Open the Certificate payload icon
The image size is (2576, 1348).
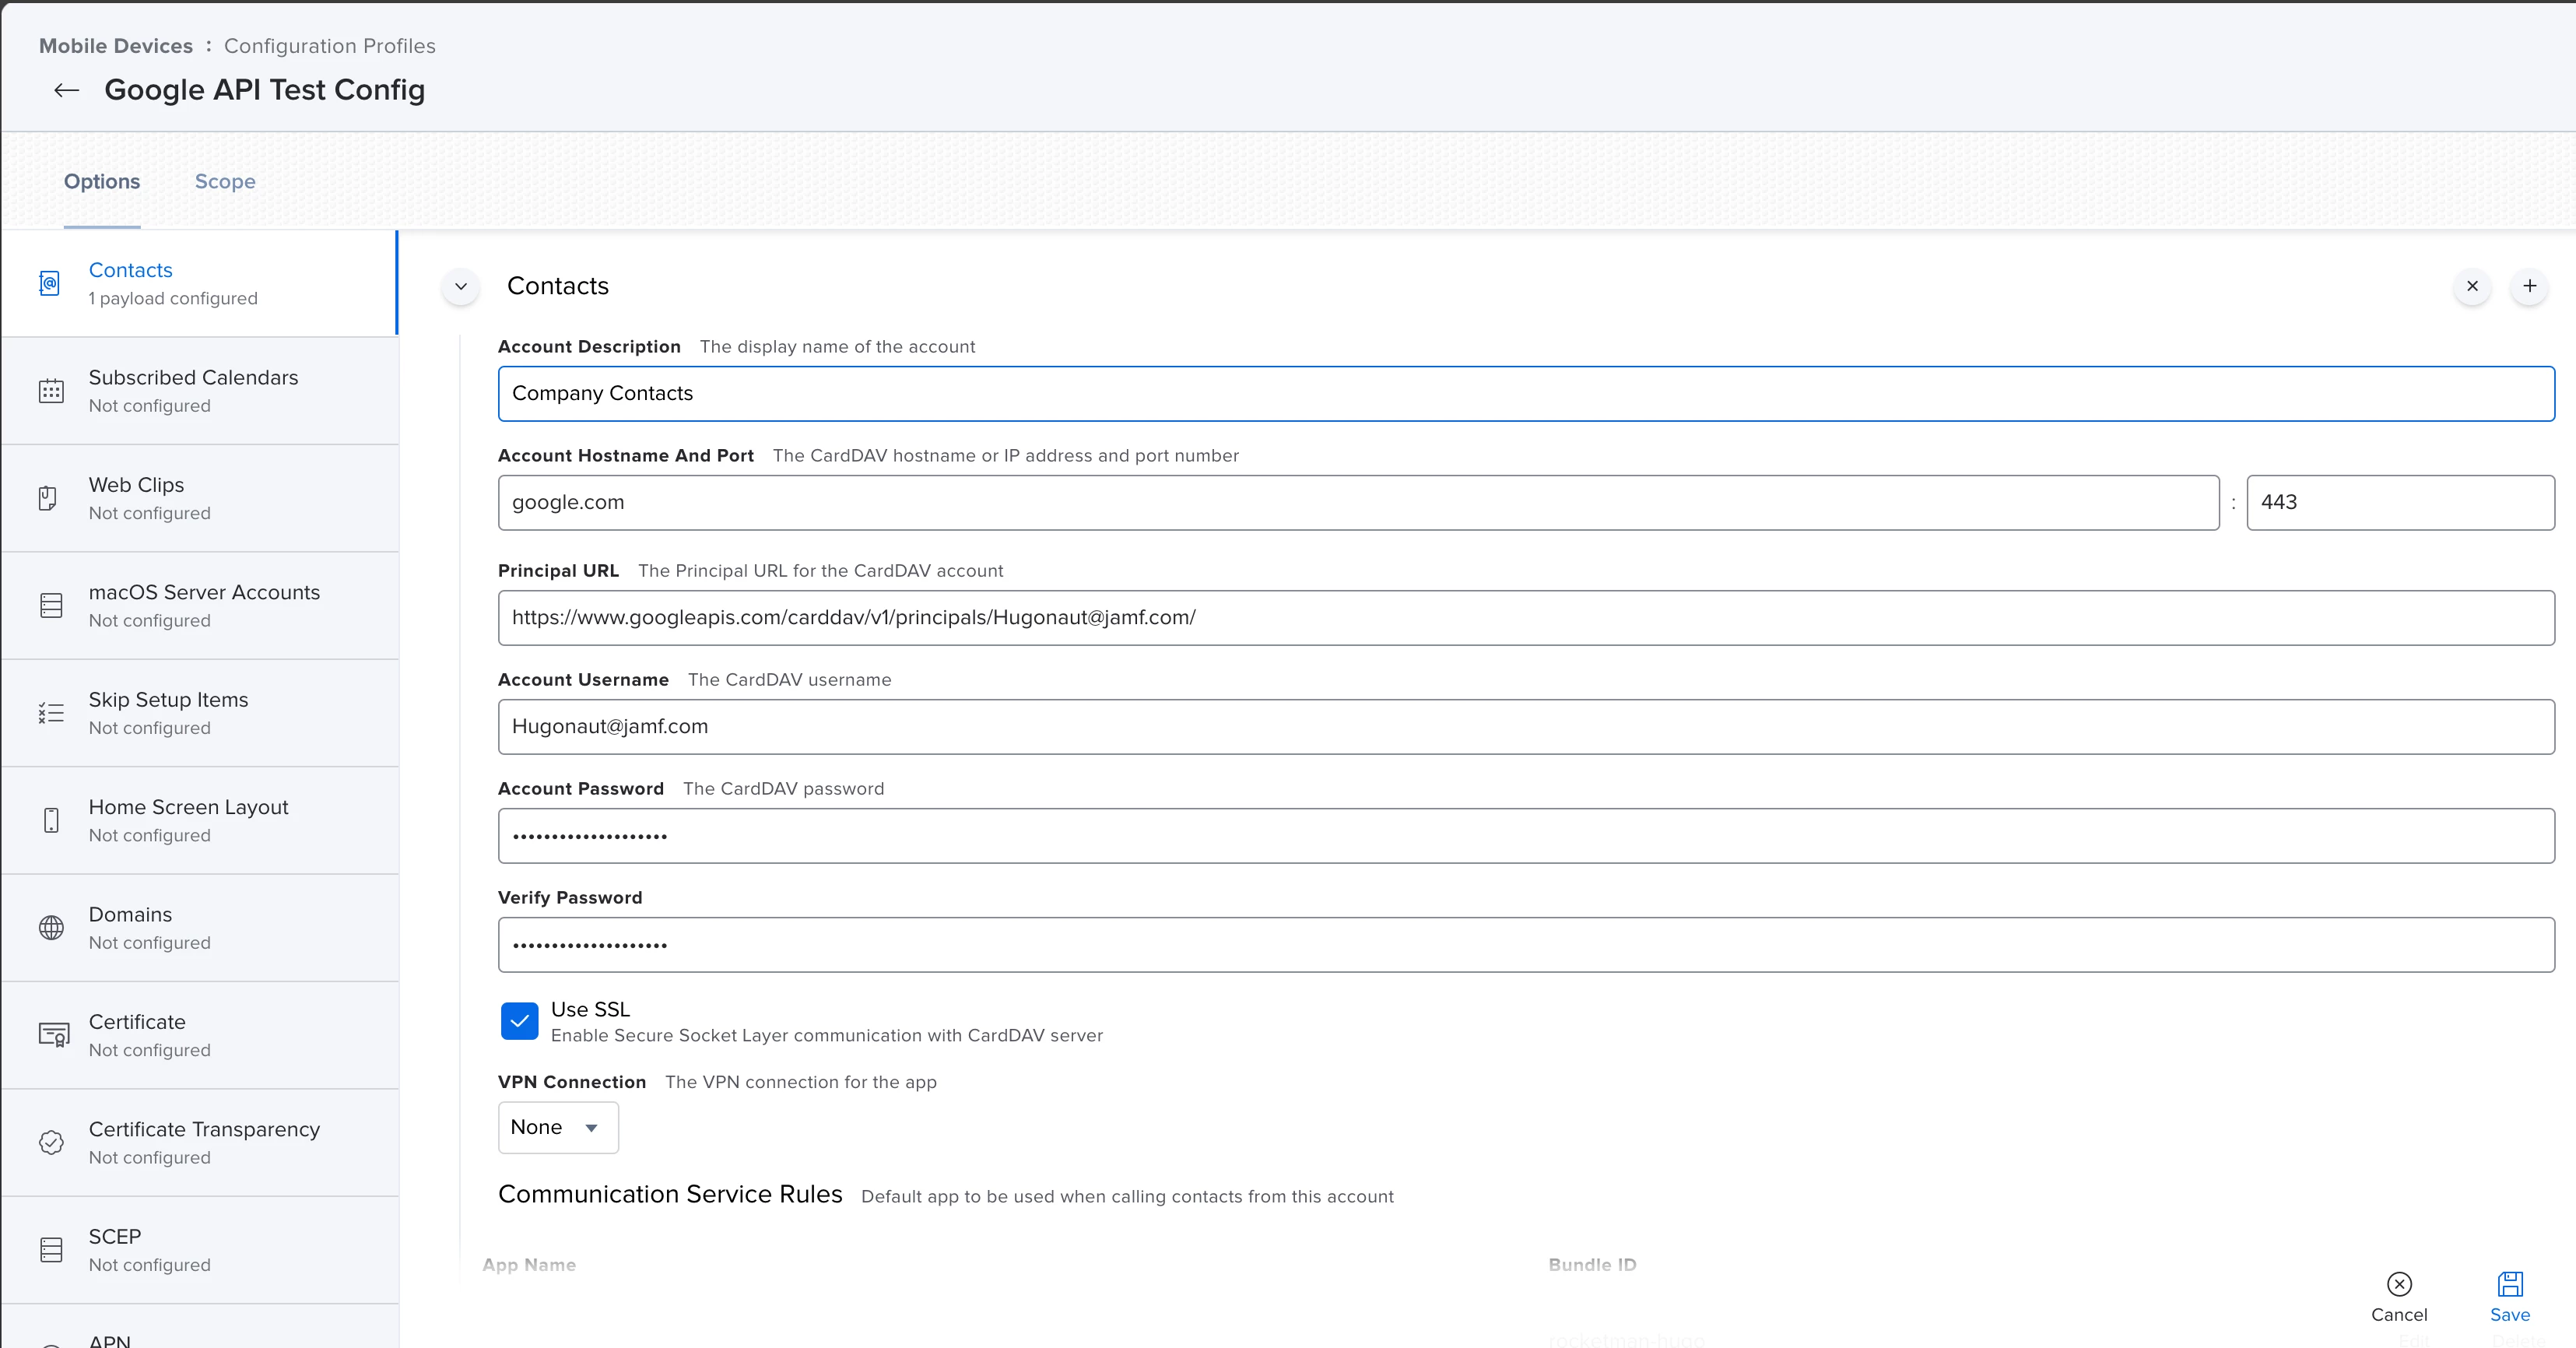coord(53,1035)
